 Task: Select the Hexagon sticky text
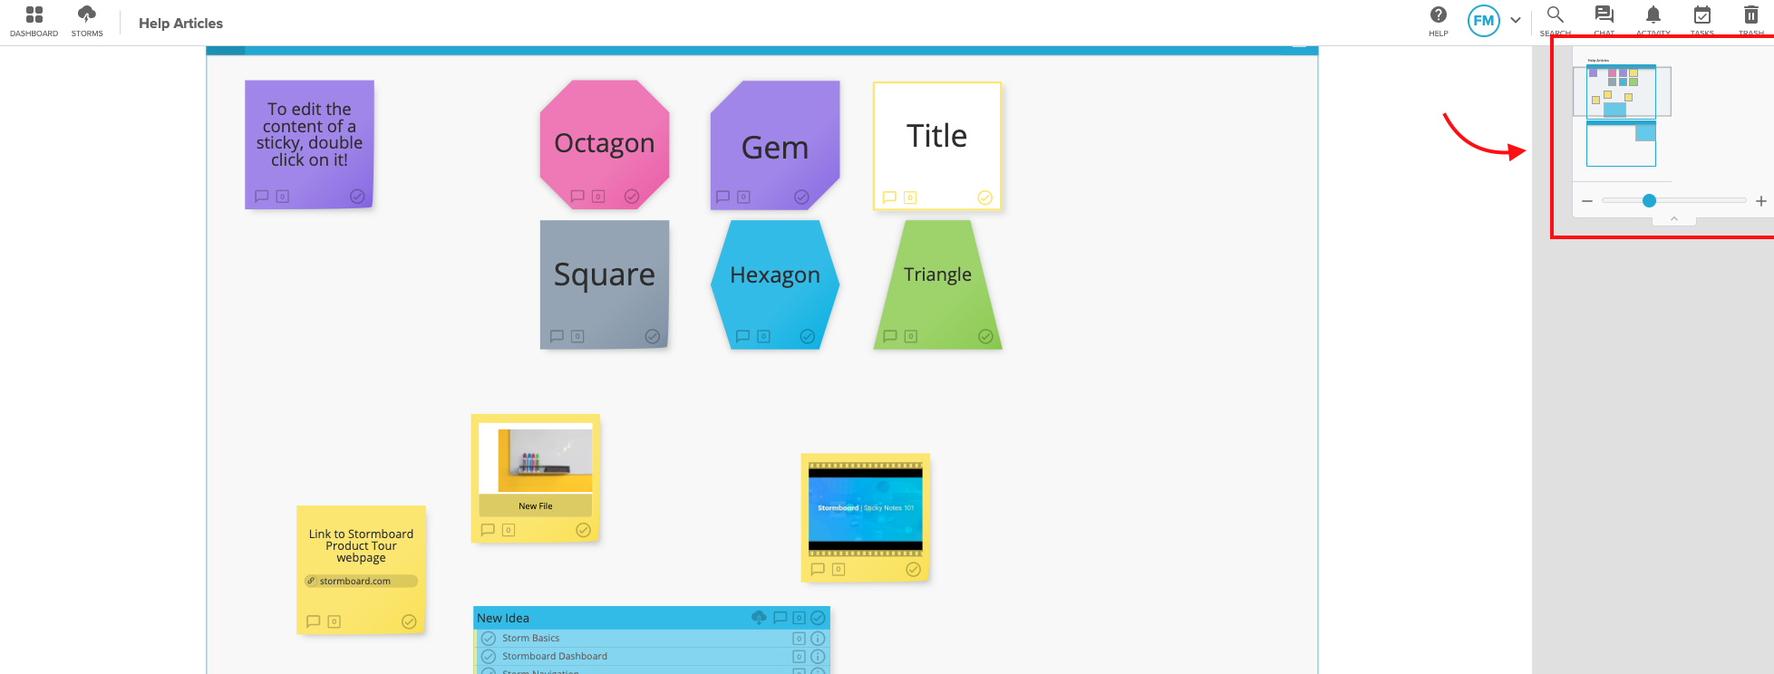pos(775,274)
